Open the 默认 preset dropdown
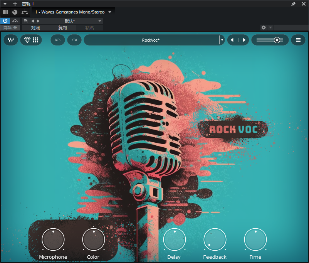 pyautogui.click(x=72, y=21)
